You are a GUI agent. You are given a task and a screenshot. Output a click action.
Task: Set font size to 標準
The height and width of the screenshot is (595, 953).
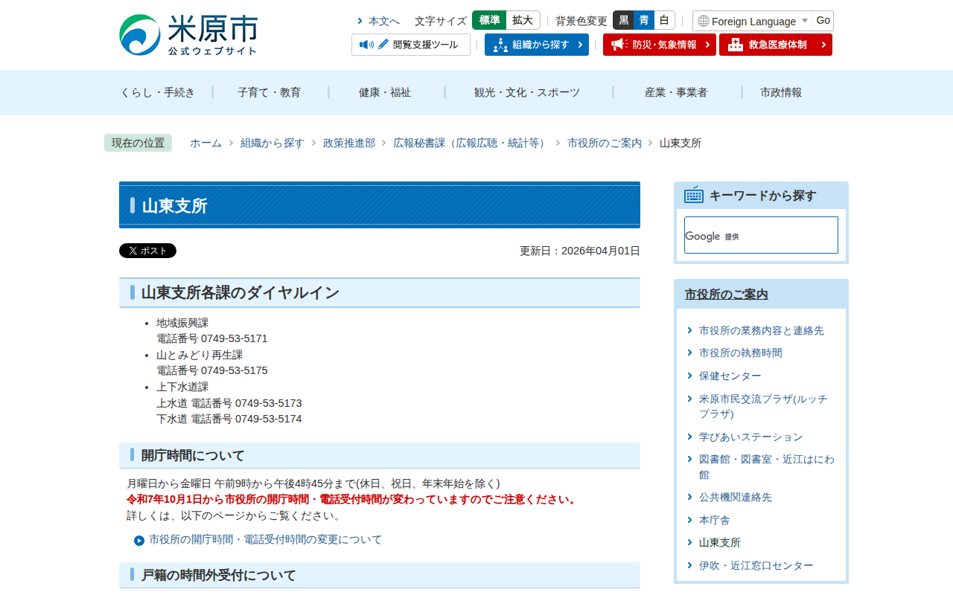[x=489, y=20]
